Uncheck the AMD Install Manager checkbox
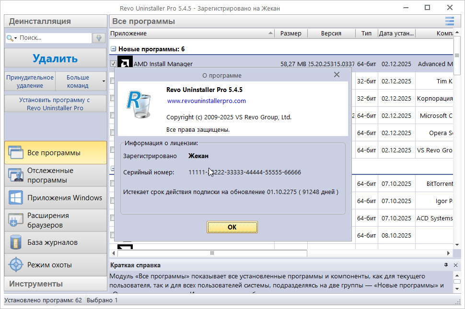 [x=114, y=64]
